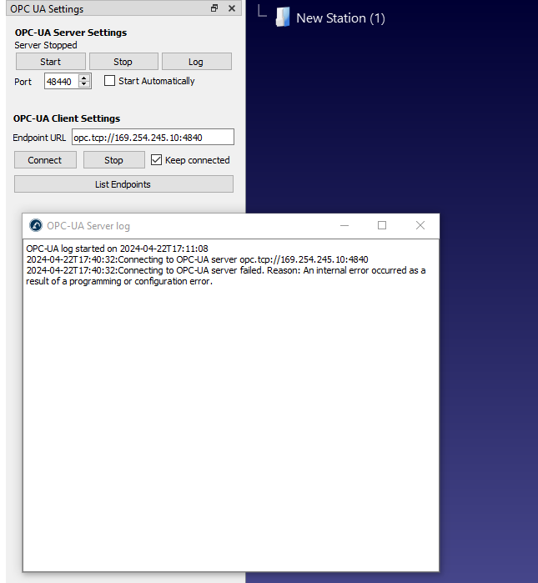Maximize the OPC-UA Server log window

click(382, 225)
